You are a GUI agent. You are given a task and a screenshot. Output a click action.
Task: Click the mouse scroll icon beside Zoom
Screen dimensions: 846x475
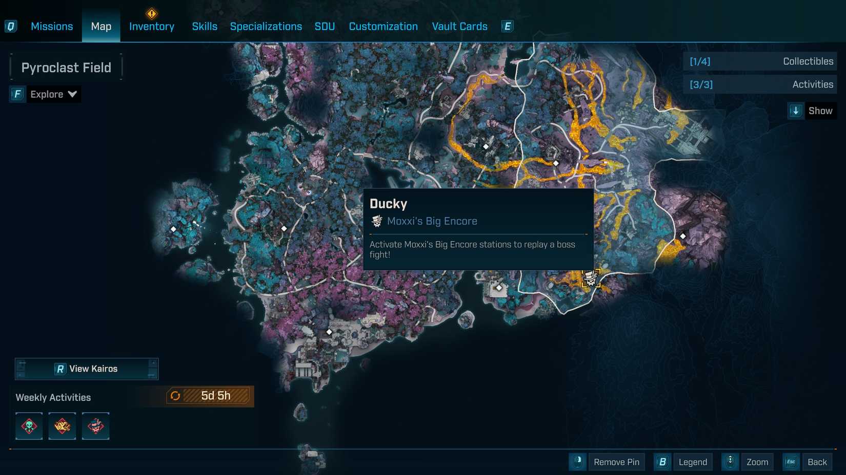(x=730, y=462)
